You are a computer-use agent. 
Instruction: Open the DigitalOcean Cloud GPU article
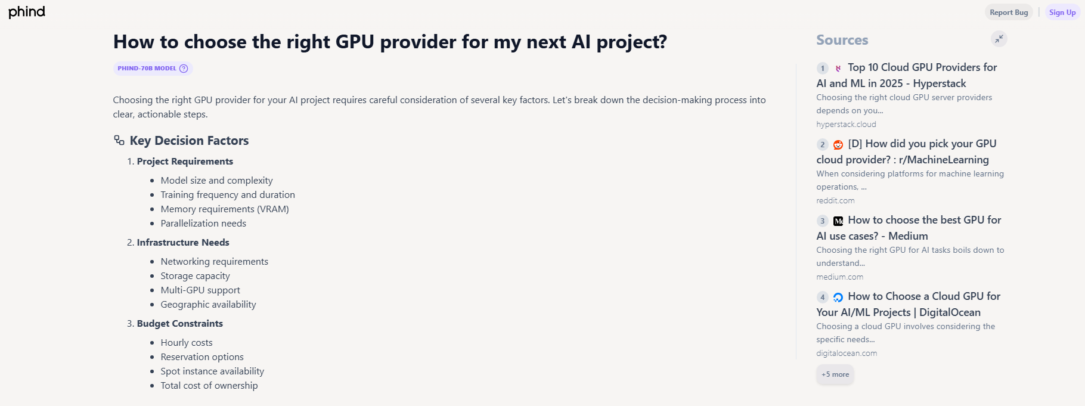tap(924, 297)
